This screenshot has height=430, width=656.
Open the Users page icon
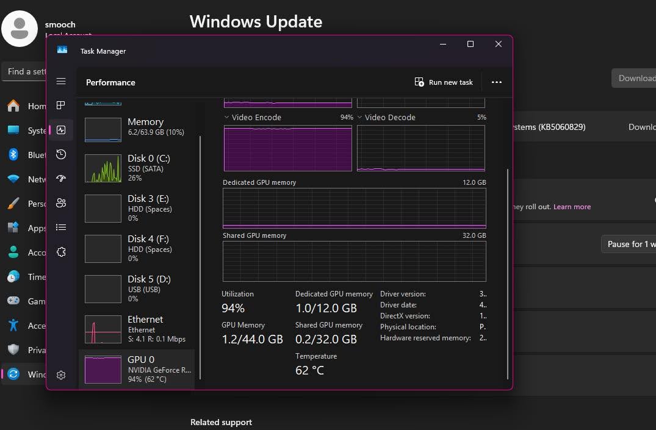(x=61, y=203)
